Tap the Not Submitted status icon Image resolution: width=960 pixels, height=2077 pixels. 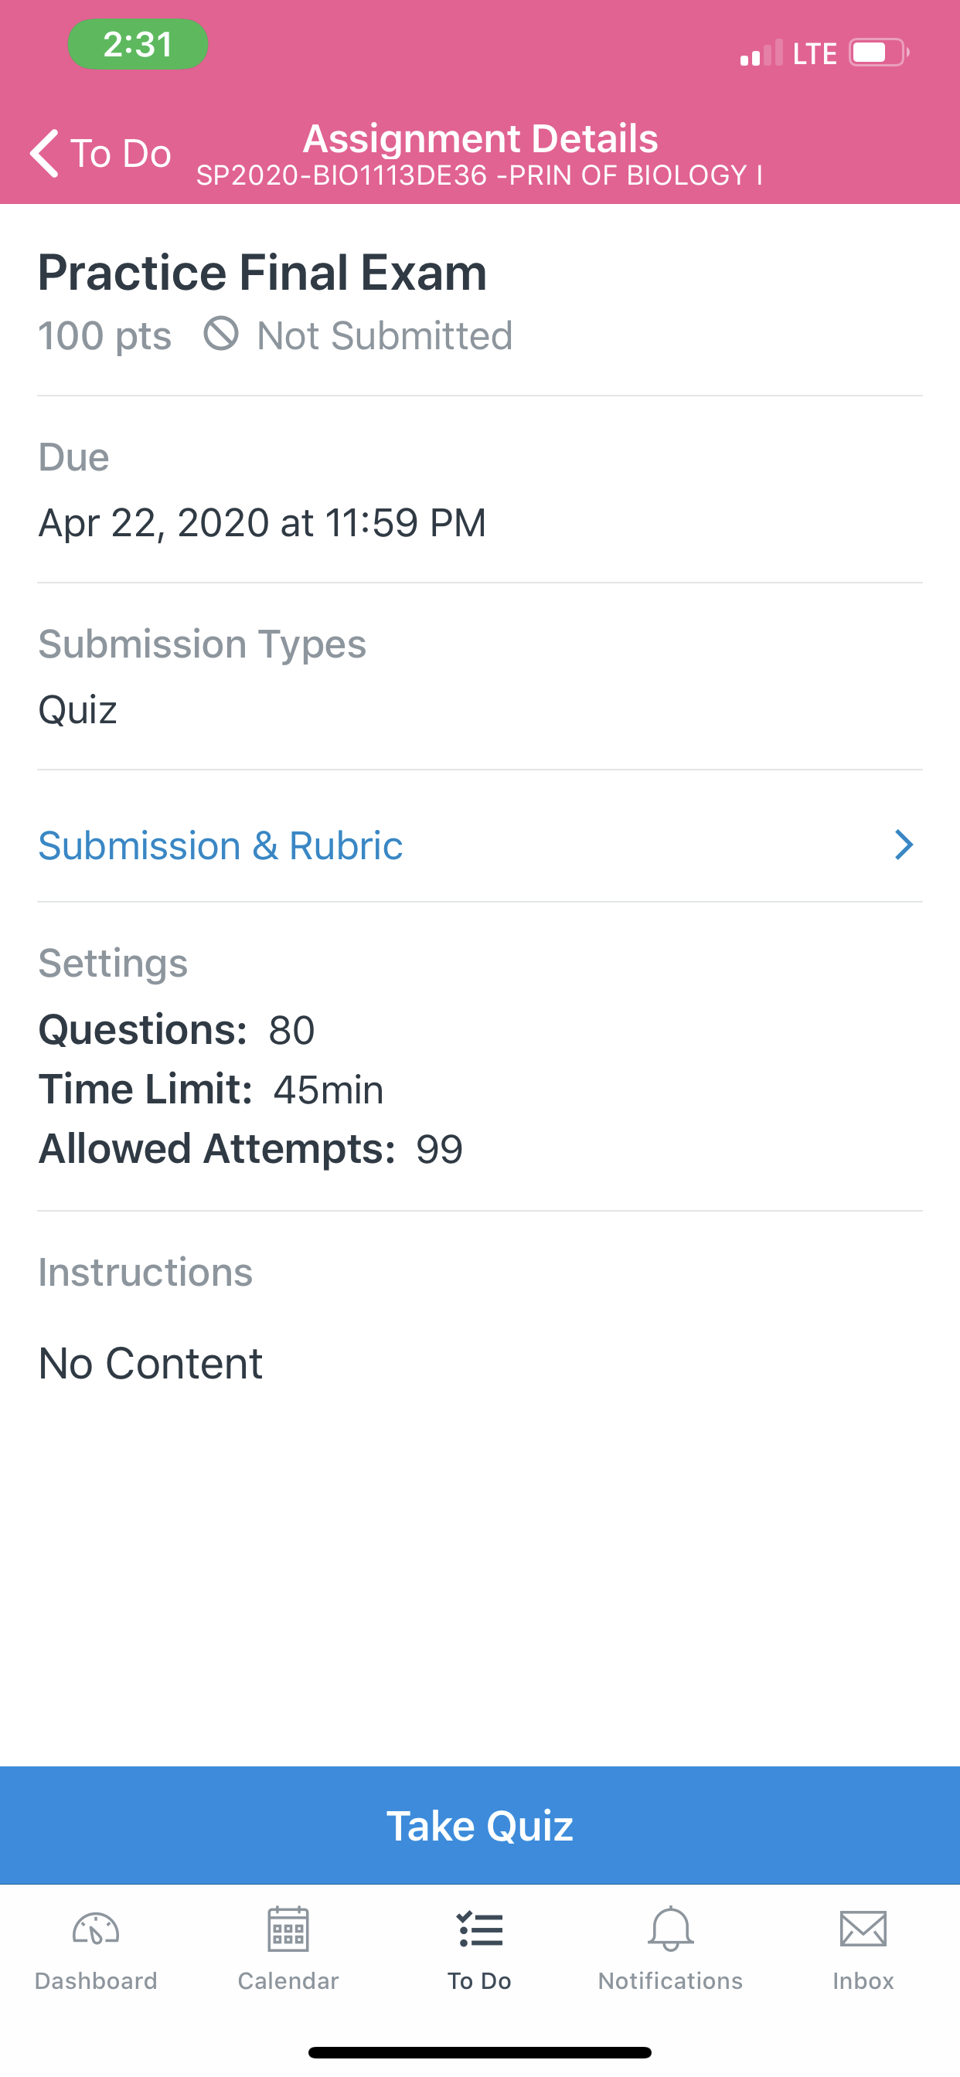(x=221, y=333)
